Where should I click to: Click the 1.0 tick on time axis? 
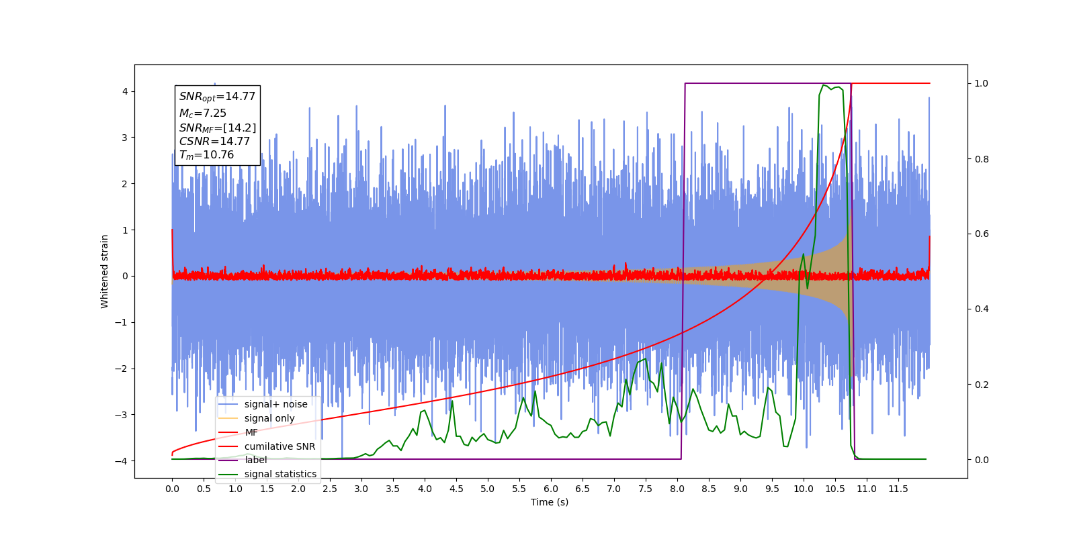tap(235, 489)
